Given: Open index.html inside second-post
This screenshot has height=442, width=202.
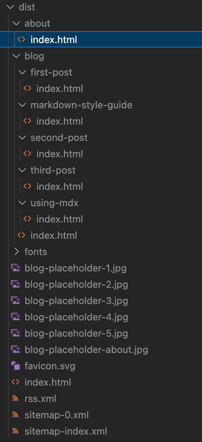Looking at the screenshot, I should coord(59,154).
